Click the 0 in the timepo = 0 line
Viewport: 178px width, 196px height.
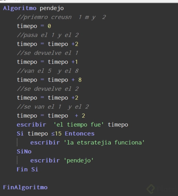click(49, 26)
